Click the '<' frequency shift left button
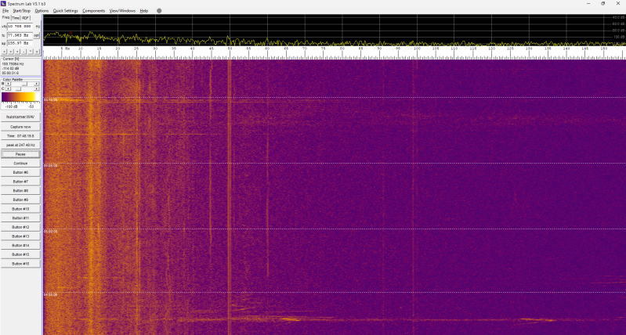 [x=4, y=52]
